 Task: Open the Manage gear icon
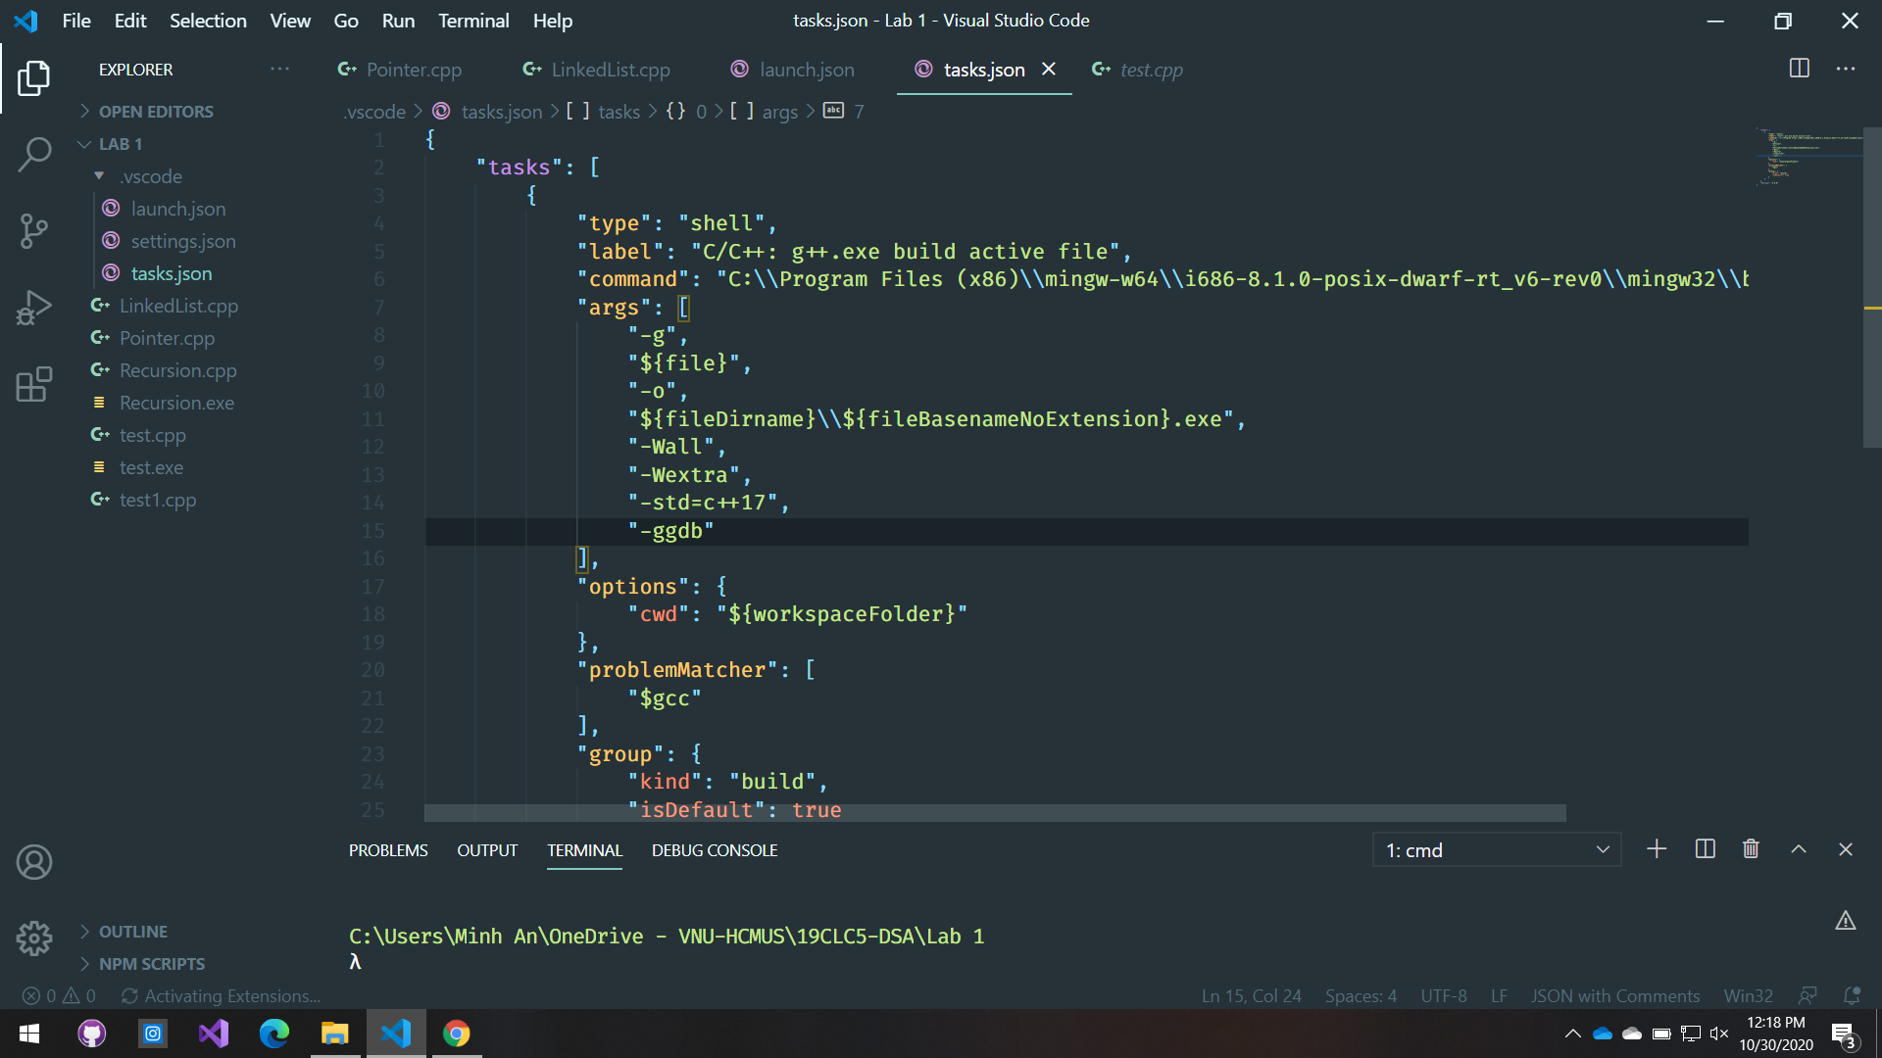(x=34, y=938)
